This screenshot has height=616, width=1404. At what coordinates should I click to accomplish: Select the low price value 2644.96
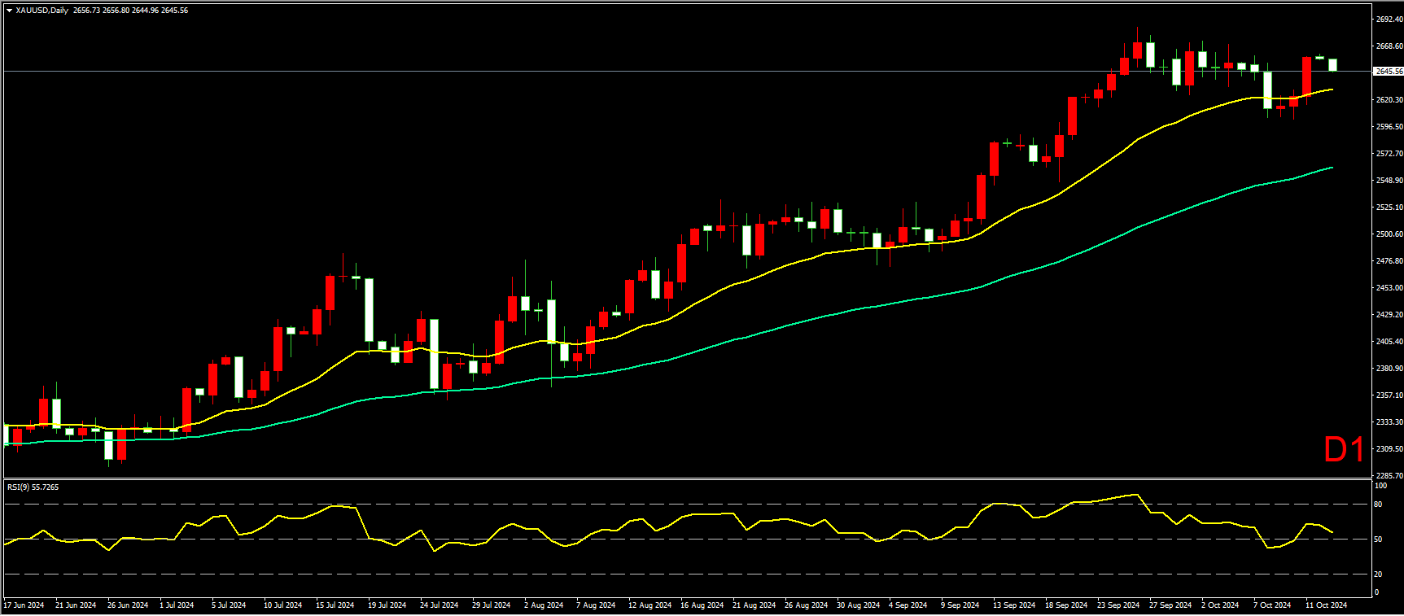point(145,11)
